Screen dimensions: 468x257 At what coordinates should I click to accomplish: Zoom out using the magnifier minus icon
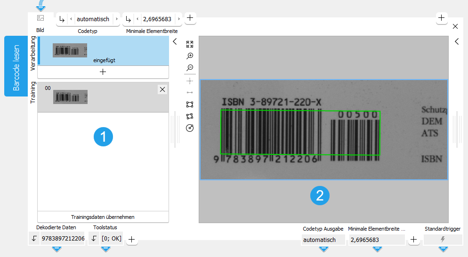[x=190, y=68]
